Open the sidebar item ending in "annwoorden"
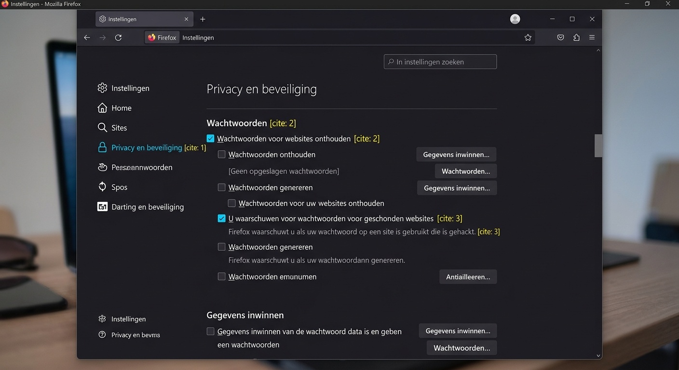Viewport: 679px width, 370px height. (x=135, y=167)
